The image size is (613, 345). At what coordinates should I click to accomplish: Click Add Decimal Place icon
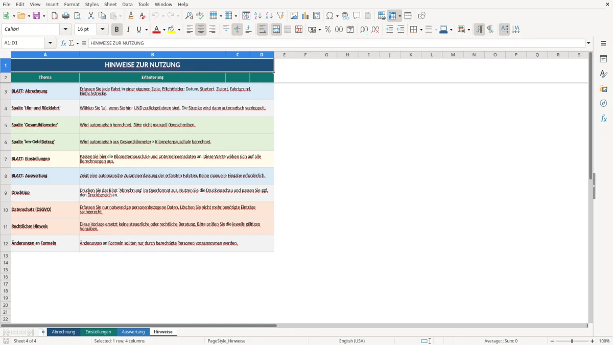[364, 30]
